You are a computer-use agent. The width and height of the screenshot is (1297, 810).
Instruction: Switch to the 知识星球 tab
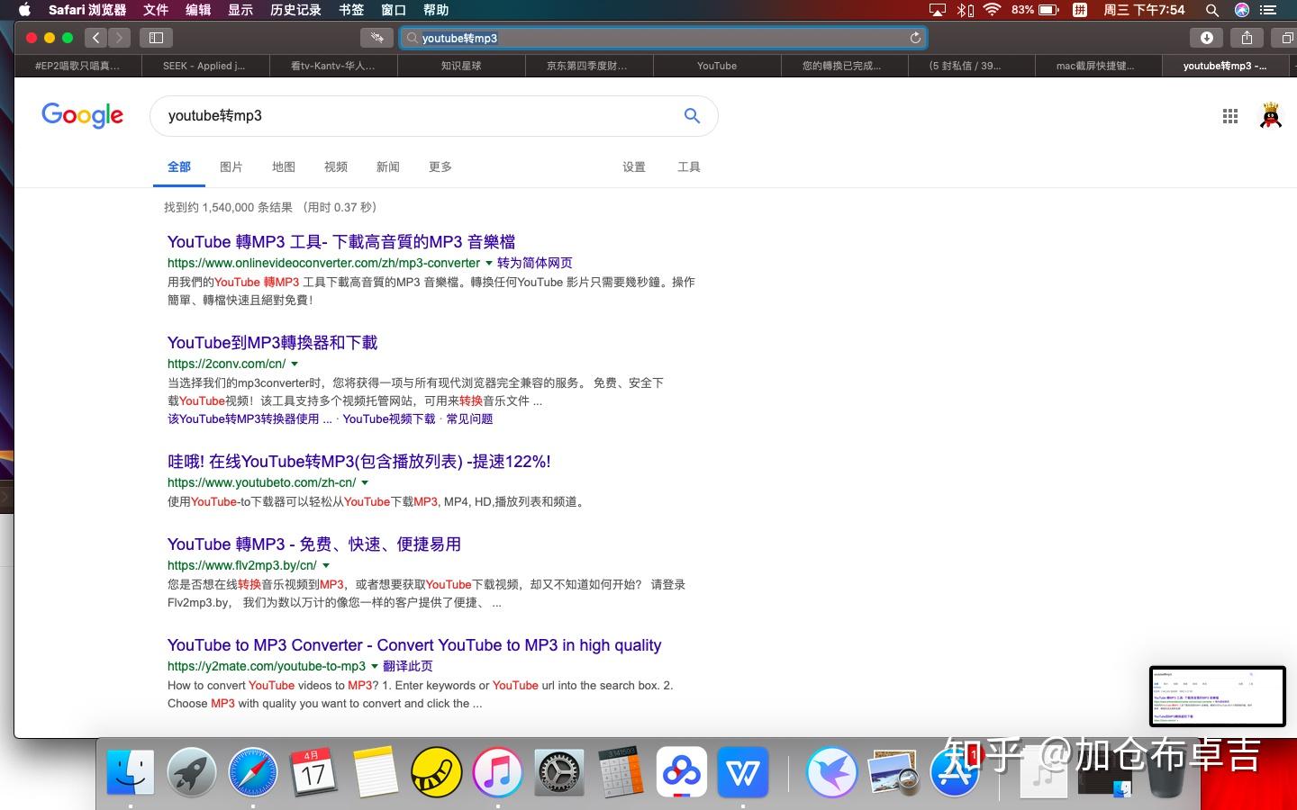[461, 66]
